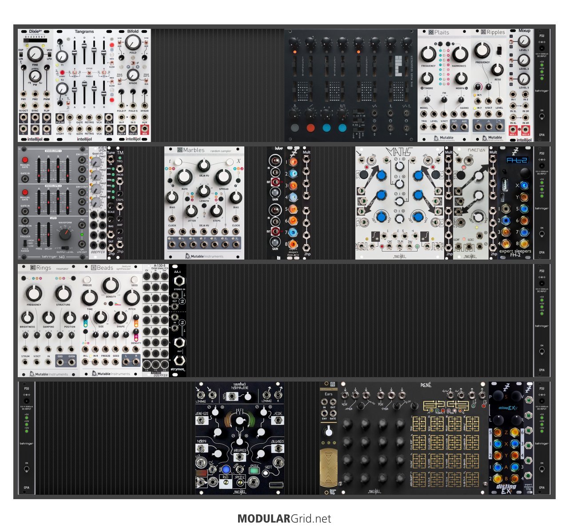The image size is (569, 528).
Task: Click the LEVEL 1 knob on Mixup
Action: 525,41
